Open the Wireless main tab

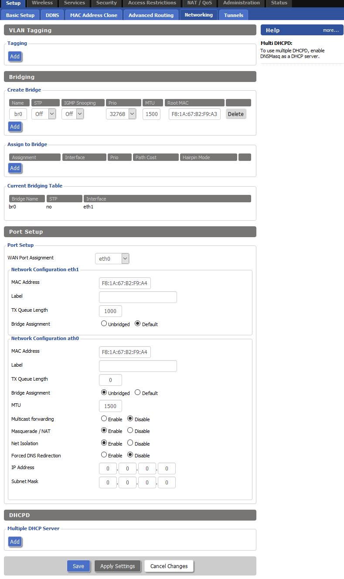[42, 3]
